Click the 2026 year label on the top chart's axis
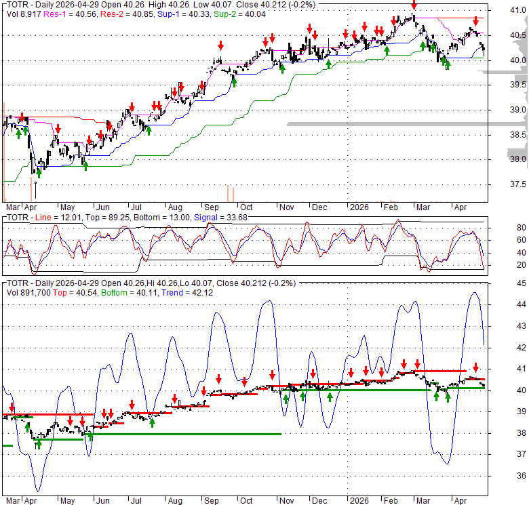This screenshot has height=505, width=529. (x=360, y=207)
